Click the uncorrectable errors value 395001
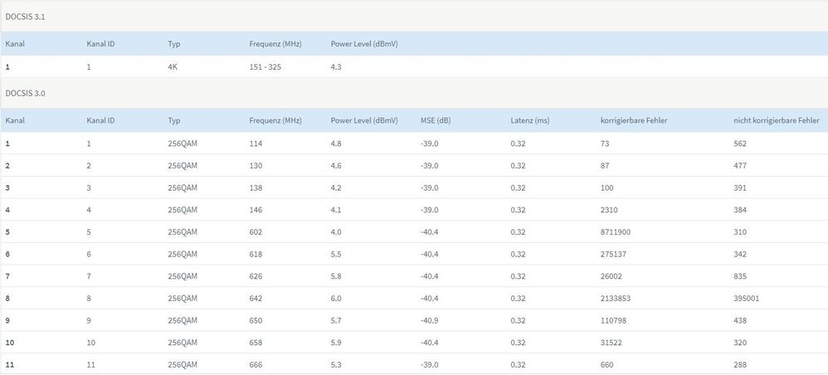 (x=747, y=298)
